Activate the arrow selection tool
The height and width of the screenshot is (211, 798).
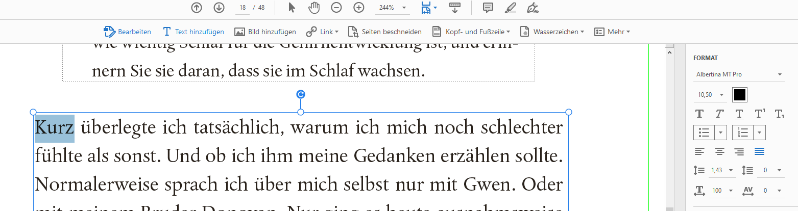292,8
